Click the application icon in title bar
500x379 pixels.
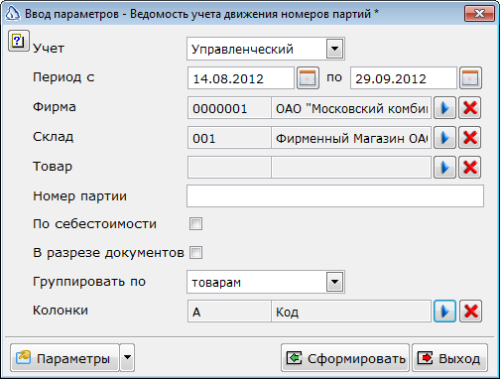click(x=13, y=14)
